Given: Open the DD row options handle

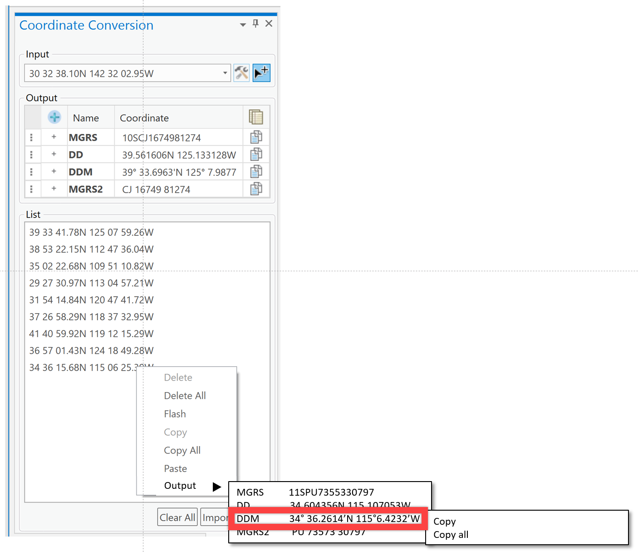Looking at the screenshot, I should tap(31, 154).
